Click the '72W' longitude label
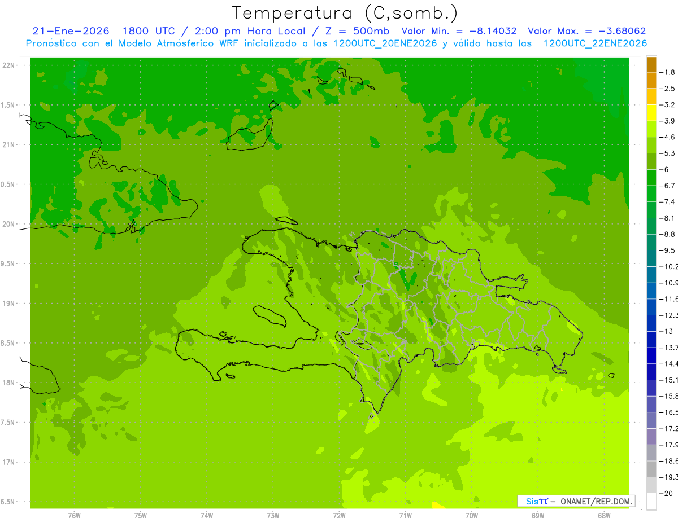The height and width of the screenshot is (523, 678). [340, 515]
